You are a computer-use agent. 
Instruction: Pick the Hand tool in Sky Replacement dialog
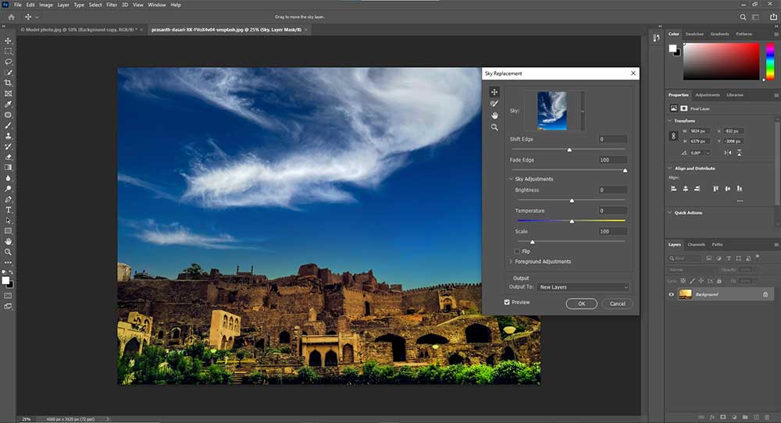click(x=494, y=116)
